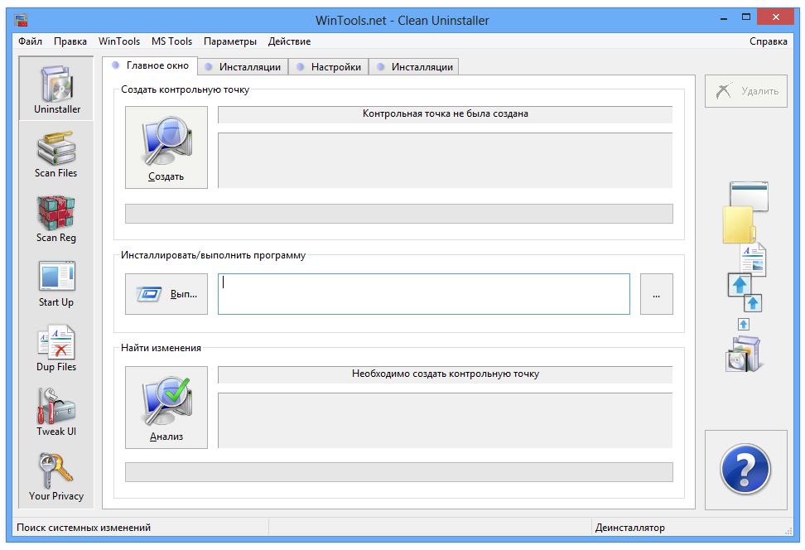Click the Вып... run program button
The image size is (805, 550).
(166, 294)
